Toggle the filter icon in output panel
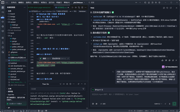The width and height of the screenshot is (180, 112). tap(83, 89)
